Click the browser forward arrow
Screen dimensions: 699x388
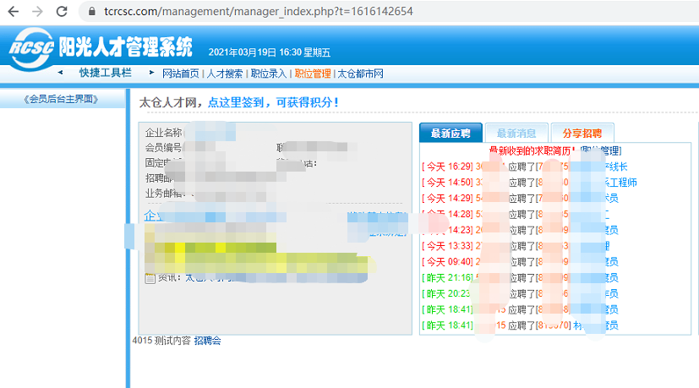click(37, 11)
